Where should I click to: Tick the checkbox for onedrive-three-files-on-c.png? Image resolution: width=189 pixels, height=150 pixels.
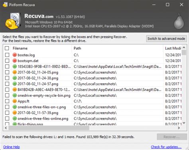[7, 107]
